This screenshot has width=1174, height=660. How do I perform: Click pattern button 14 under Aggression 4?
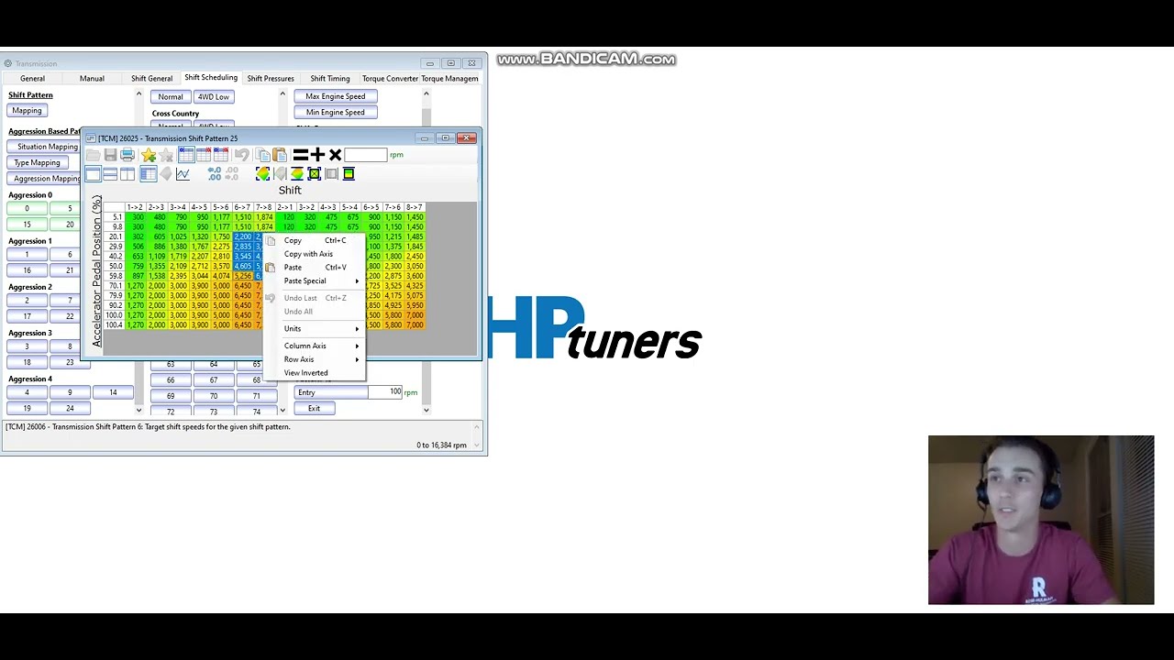click(x=113, y=393)
